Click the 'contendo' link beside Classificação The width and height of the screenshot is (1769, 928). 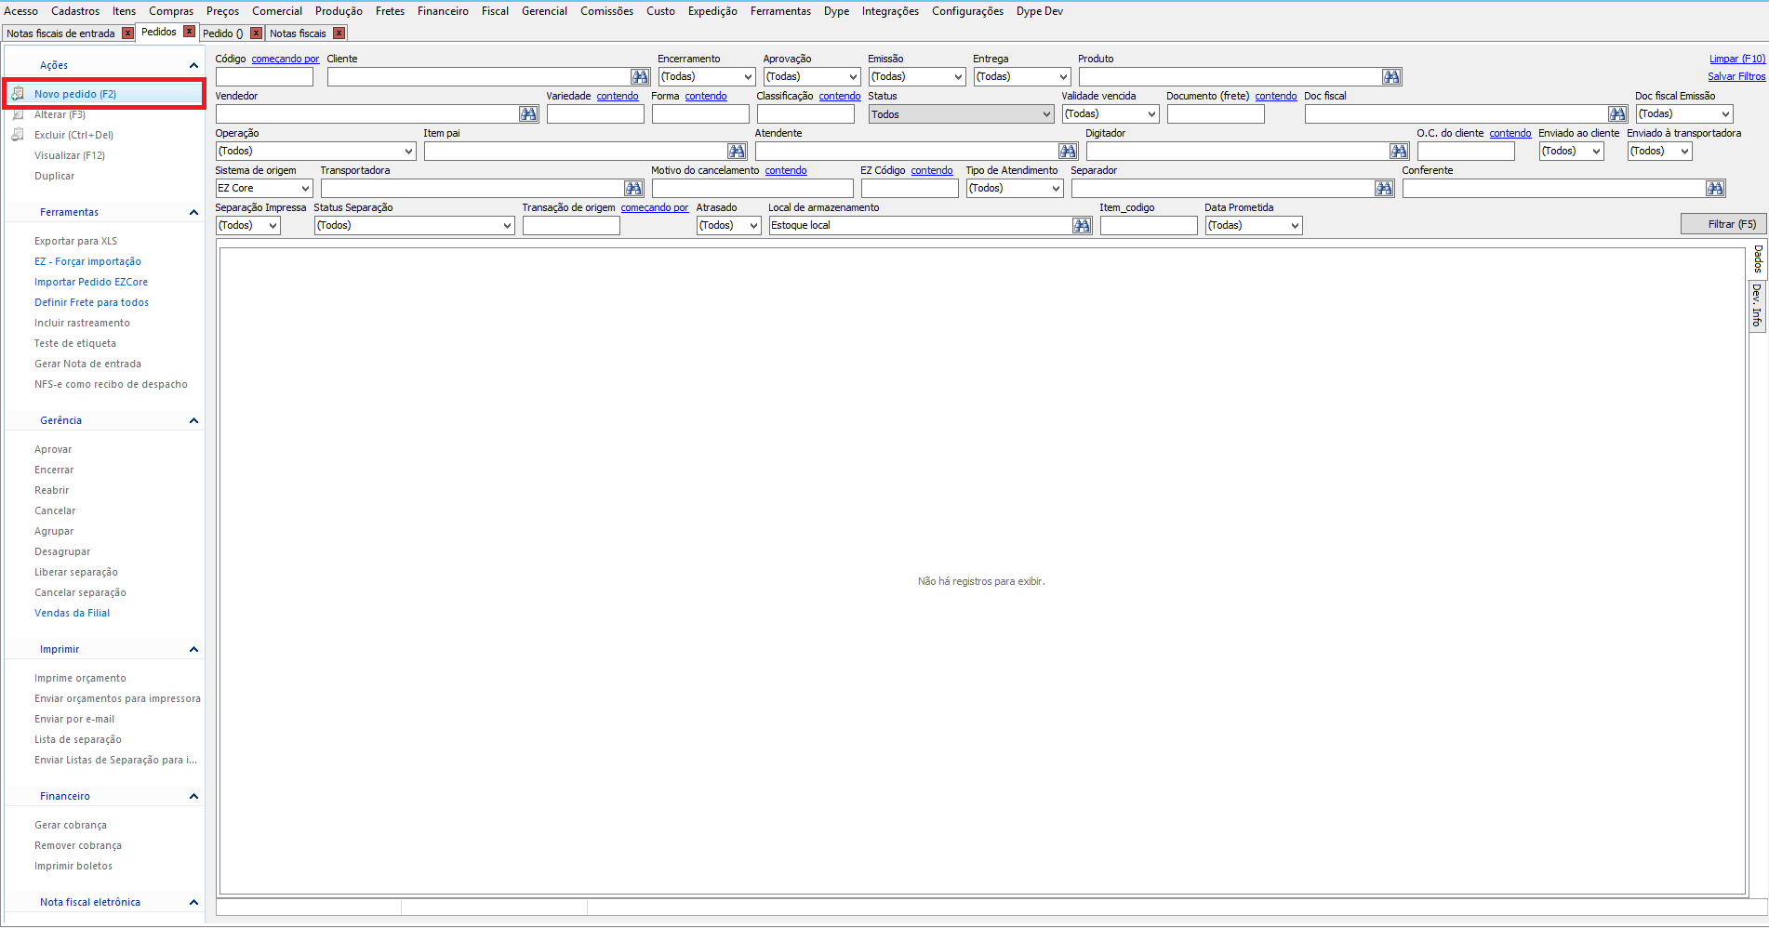point(840,96)
